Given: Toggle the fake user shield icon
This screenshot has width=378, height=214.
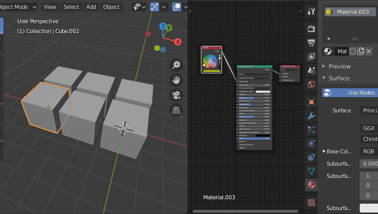Looking at the screenshot, I should click(353, 51).
